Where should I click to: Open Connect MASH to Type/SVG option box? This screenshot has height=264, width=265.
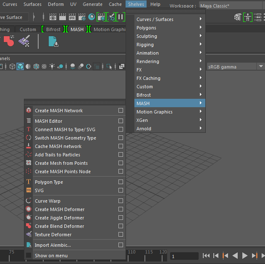click(x=121, y=129)
